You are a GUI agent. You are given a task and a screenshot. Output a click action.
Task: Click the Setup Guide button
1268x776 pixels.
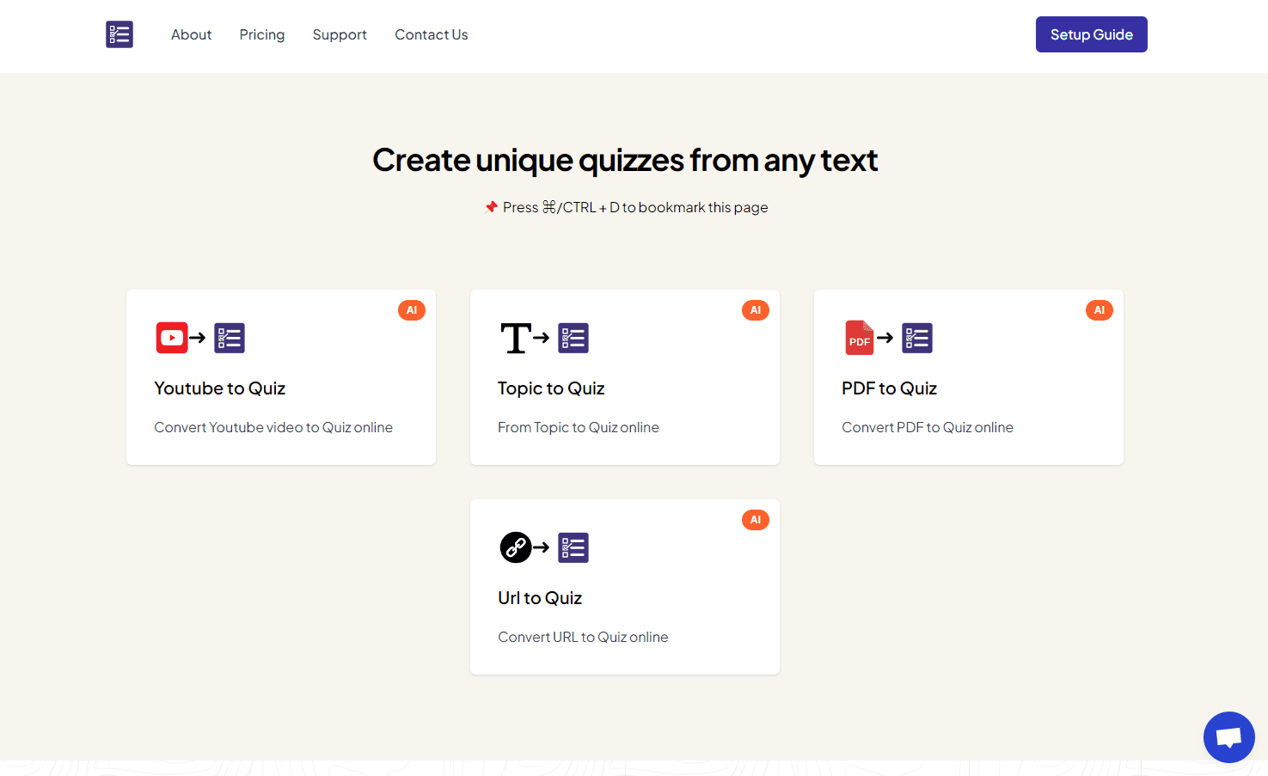(x=1091, y=34)
